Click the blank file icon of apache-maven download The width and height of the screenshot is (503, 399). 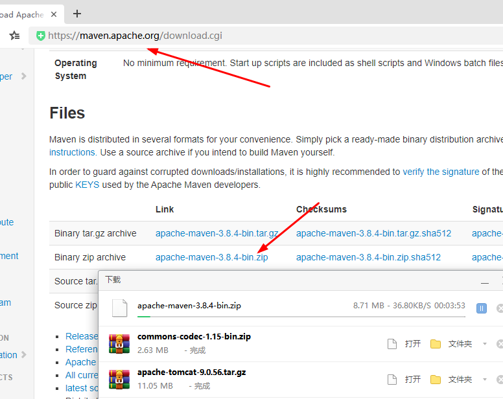tap(120, 308)
